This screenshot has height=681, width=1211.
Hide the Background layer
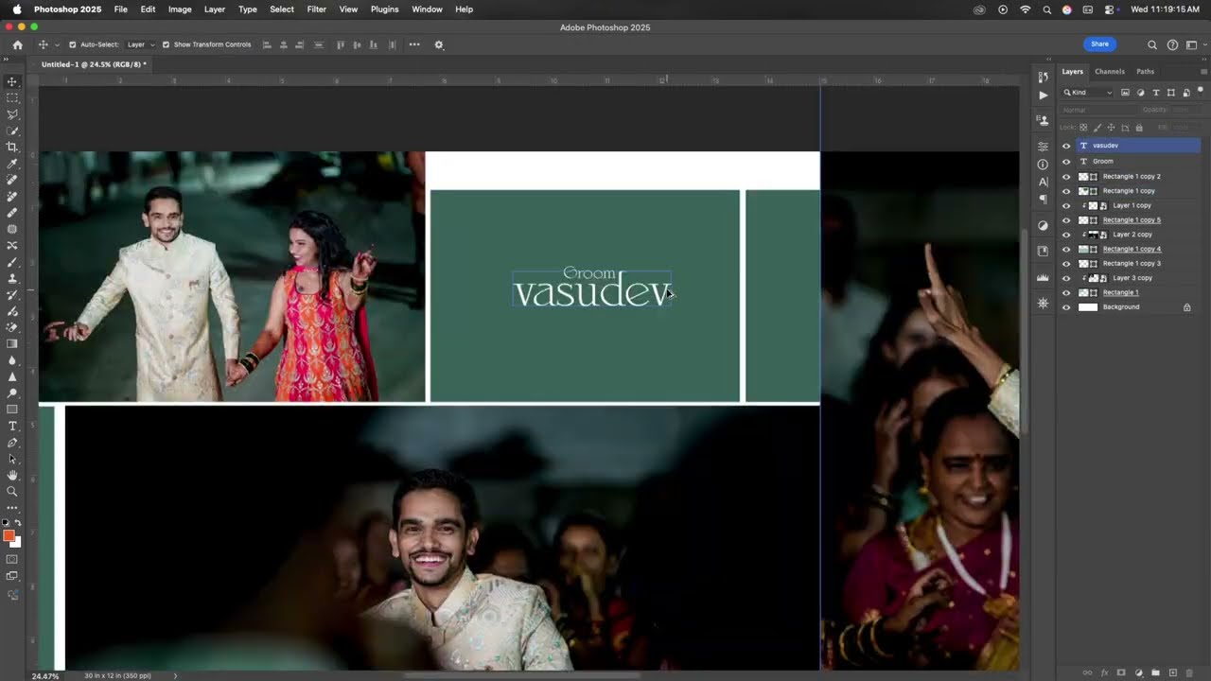[x=1066, y=307]
